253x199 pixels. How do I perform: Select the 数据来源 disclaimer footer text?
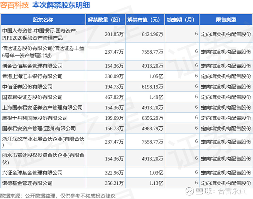58,196
